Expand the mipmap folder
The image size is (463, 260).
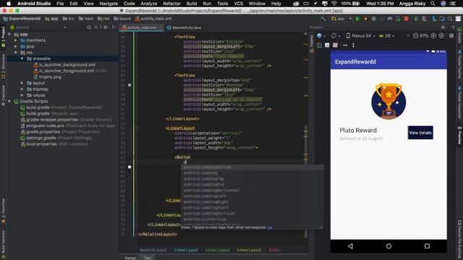[x=22, y=89]
